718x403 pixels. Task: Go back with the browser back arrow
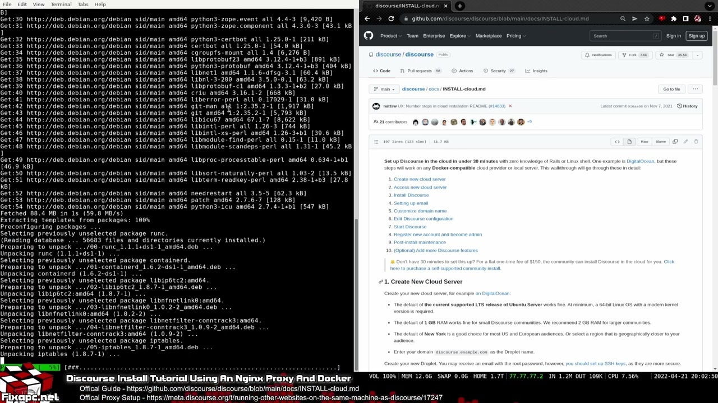367,18
